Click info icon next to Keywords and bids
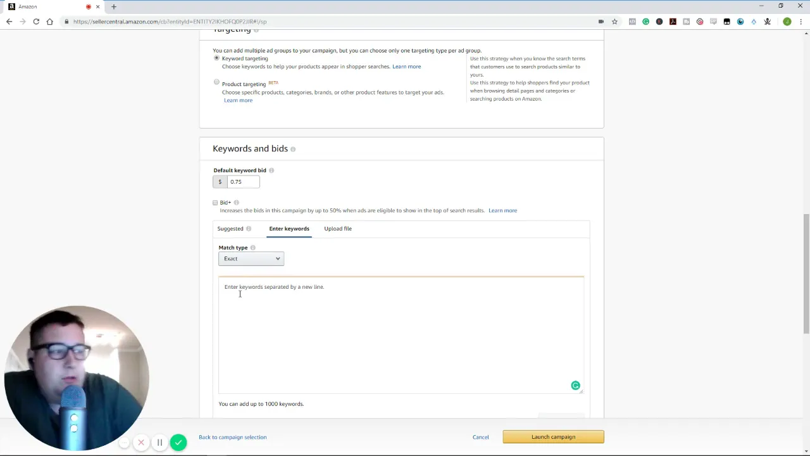The width and height of the screenshot is (810, 456). coord(293,149)
